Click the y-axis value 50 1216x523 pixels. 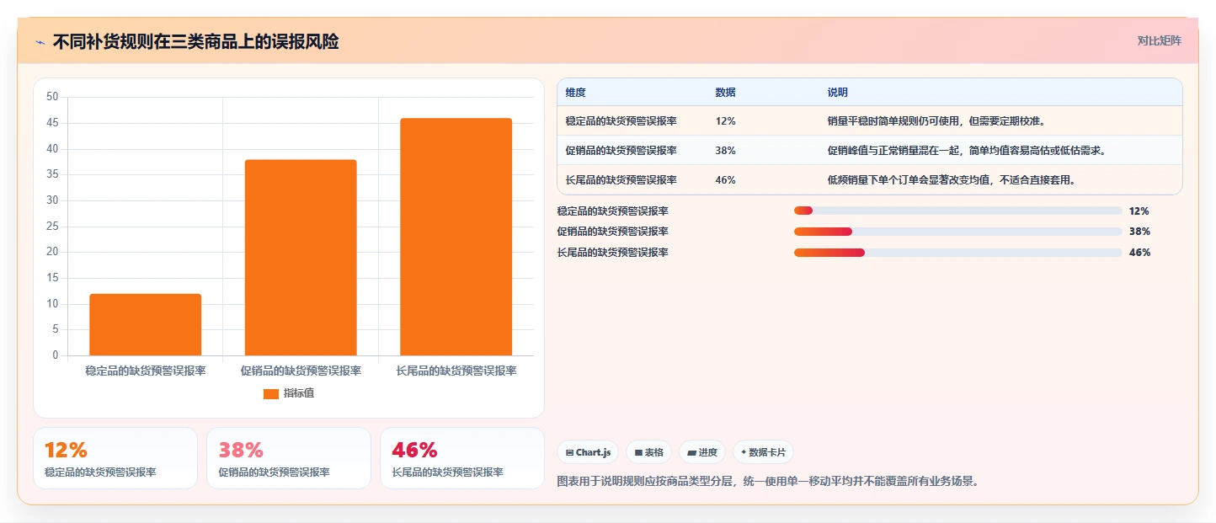[52, 97]
